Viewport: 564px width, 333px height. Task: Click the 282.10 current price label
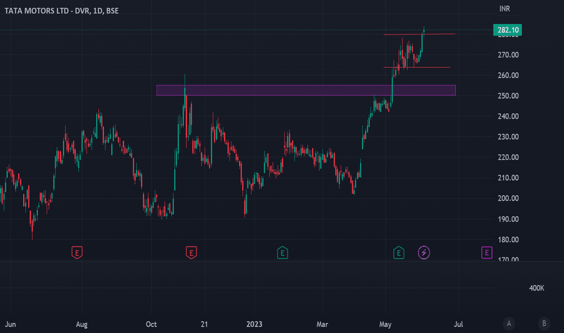(508, 30)
